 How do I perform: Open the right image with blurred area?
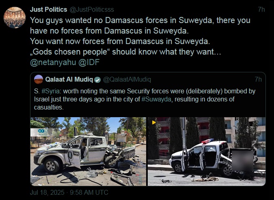point(207,152)
